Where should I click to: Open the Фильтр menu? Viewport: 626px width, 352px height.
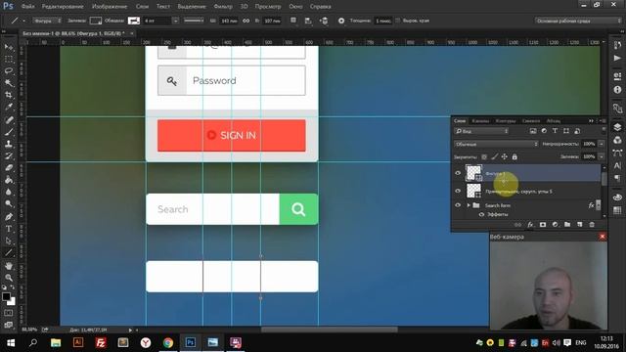[223, 7]
